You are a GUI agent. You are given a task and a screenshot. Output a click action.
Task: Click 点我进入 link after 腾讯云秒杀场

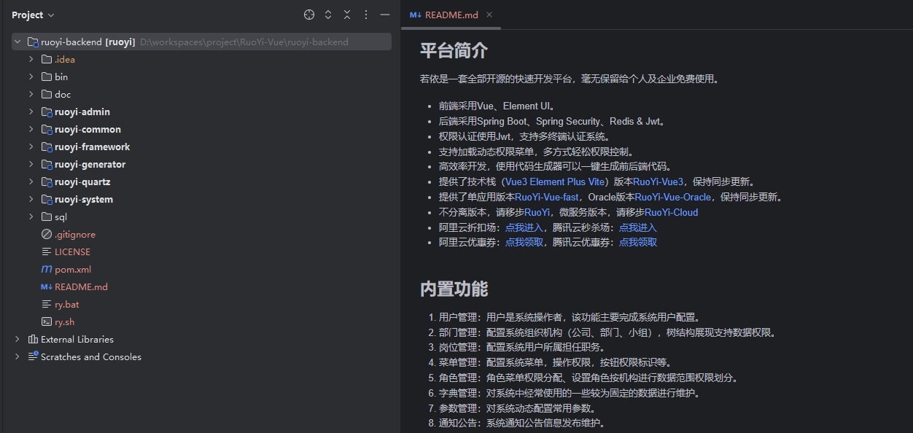coord(638,227)
